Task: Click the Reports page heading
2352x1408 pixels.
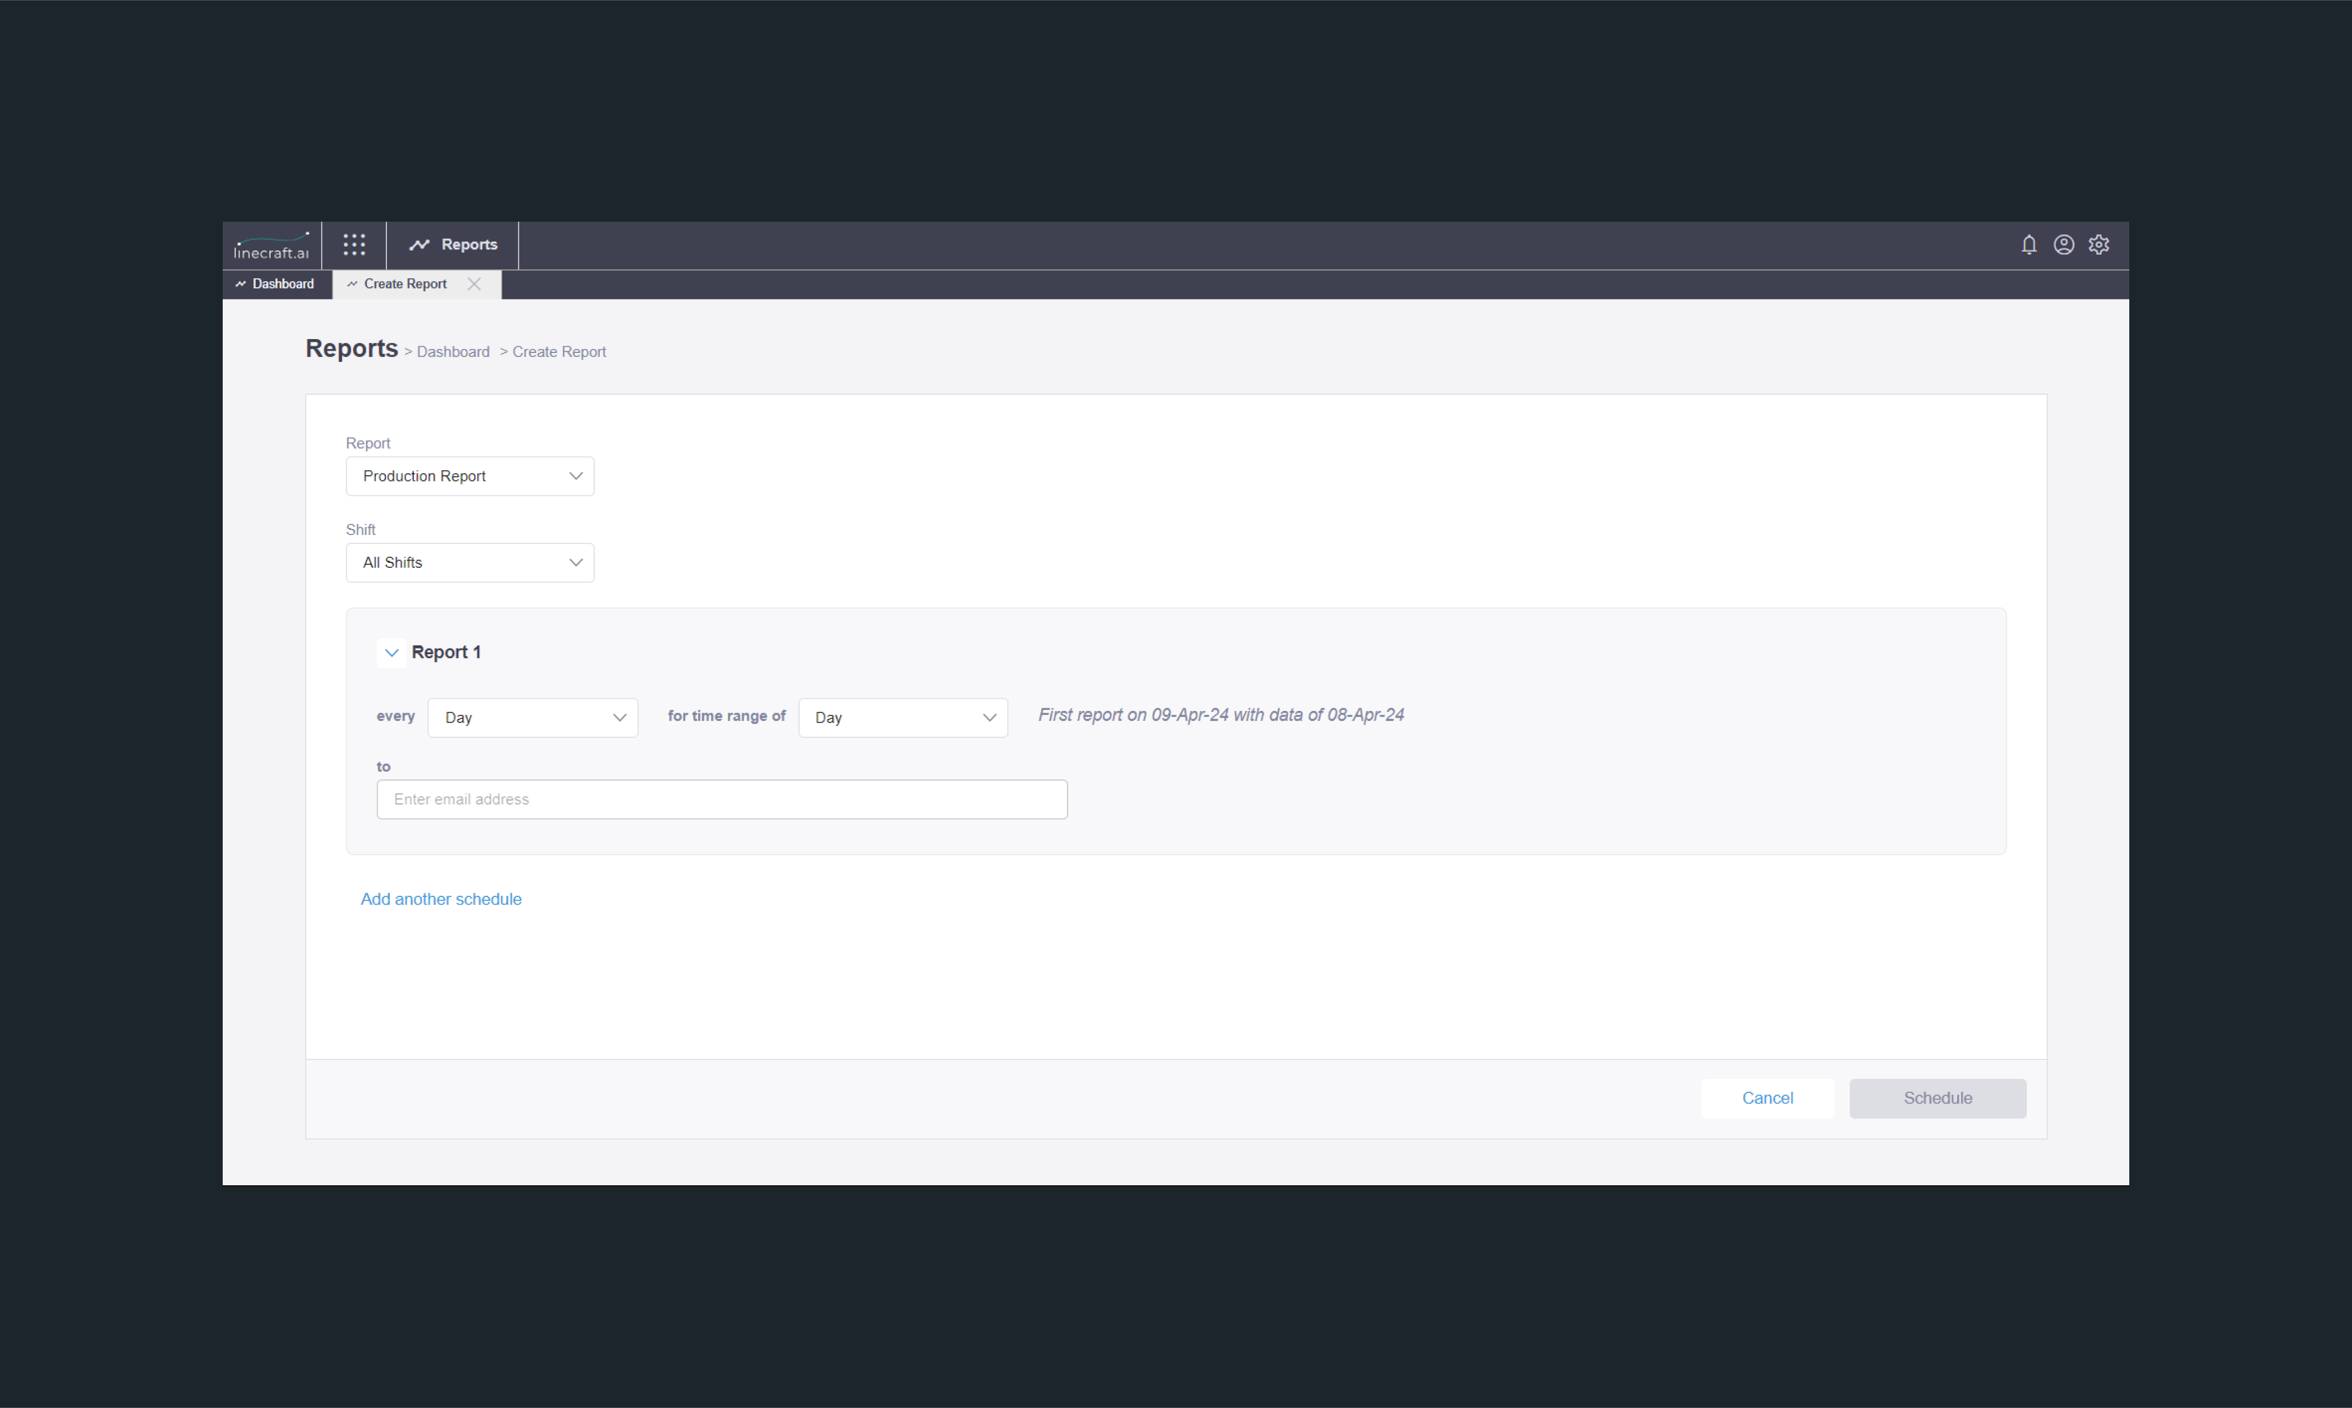Action: coord(352,349)
